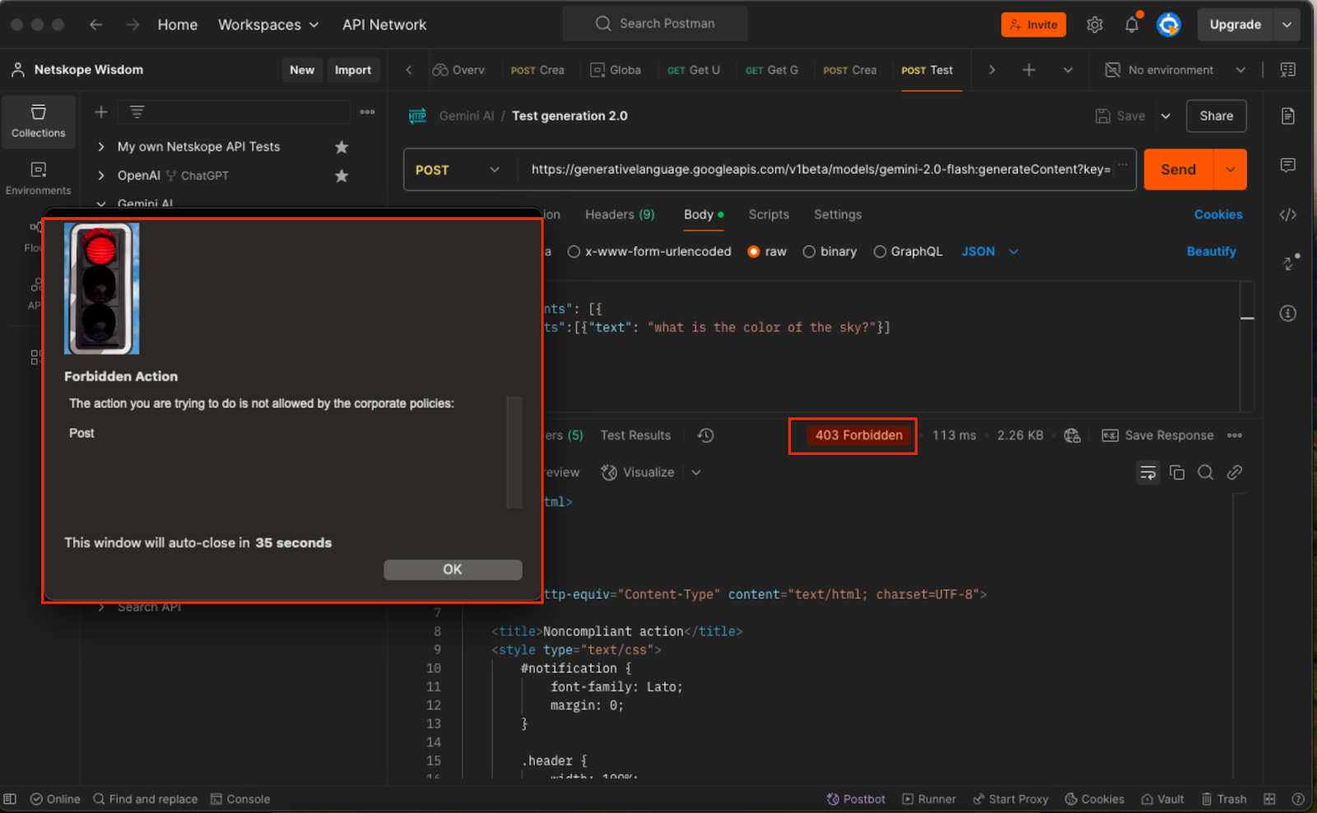The width and height of the screenshot is (1317, 813).
Task: Go back with the left arrow
Action: point(96,25)
